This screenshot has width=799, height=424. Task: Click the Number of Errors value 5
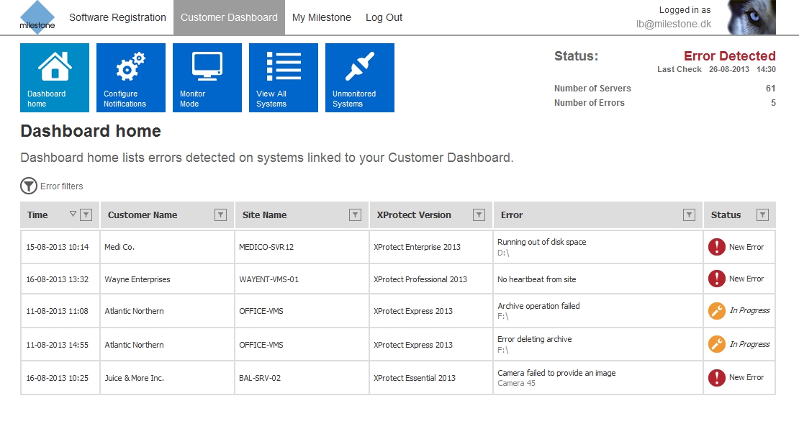pyautogui.click(x=773, y=103)
